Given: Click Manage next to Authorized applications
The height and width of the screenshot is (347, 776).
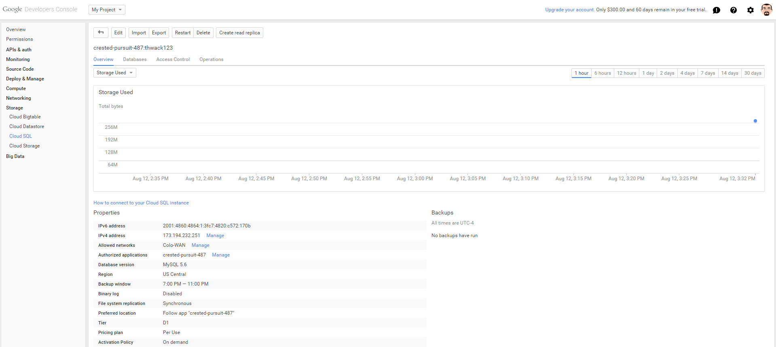Looking at the screenshot, I should [x=221, y=255].
